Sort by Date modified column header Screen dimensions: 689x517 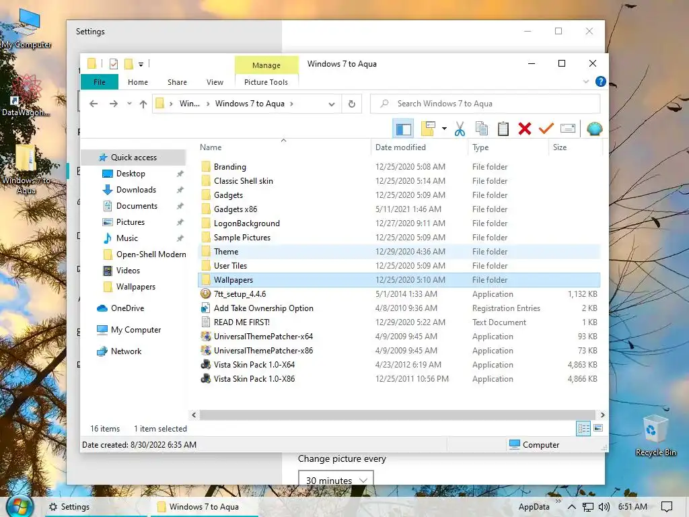coord(420,147)
